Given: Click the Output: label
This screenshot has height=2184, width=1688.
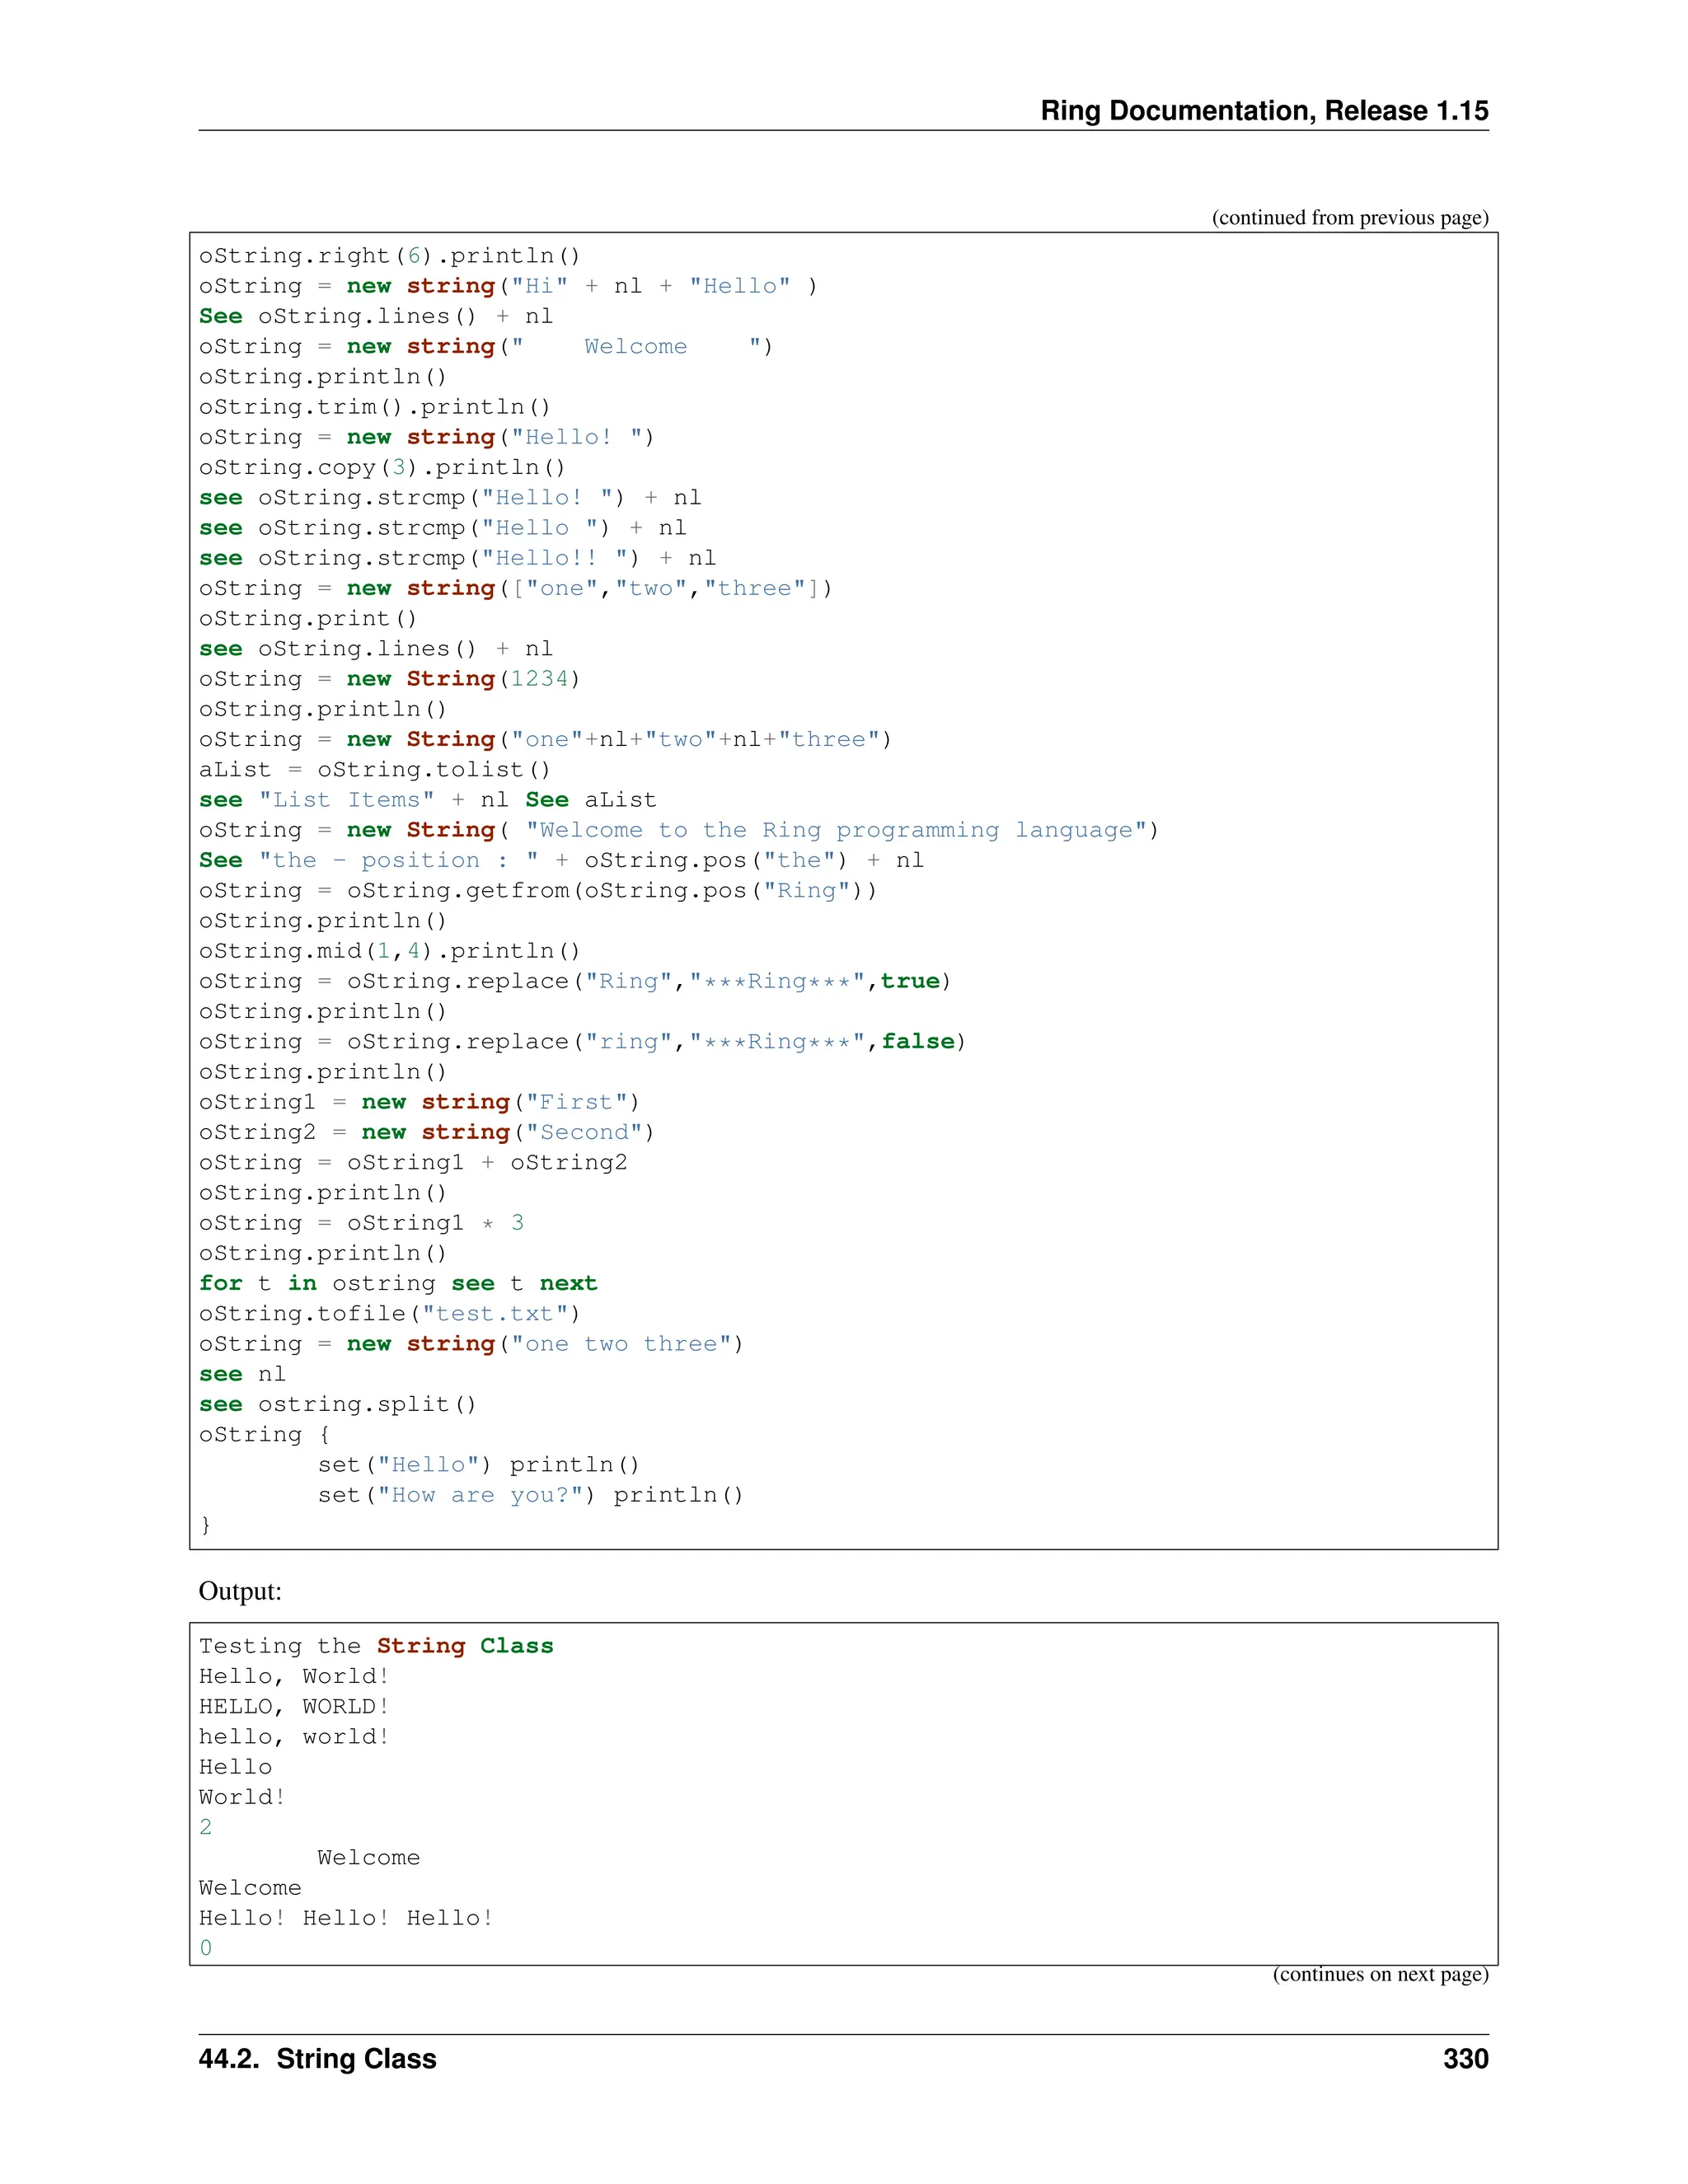Looking at the screenshot, I should pyautogui.click(x=240, y=1591).
